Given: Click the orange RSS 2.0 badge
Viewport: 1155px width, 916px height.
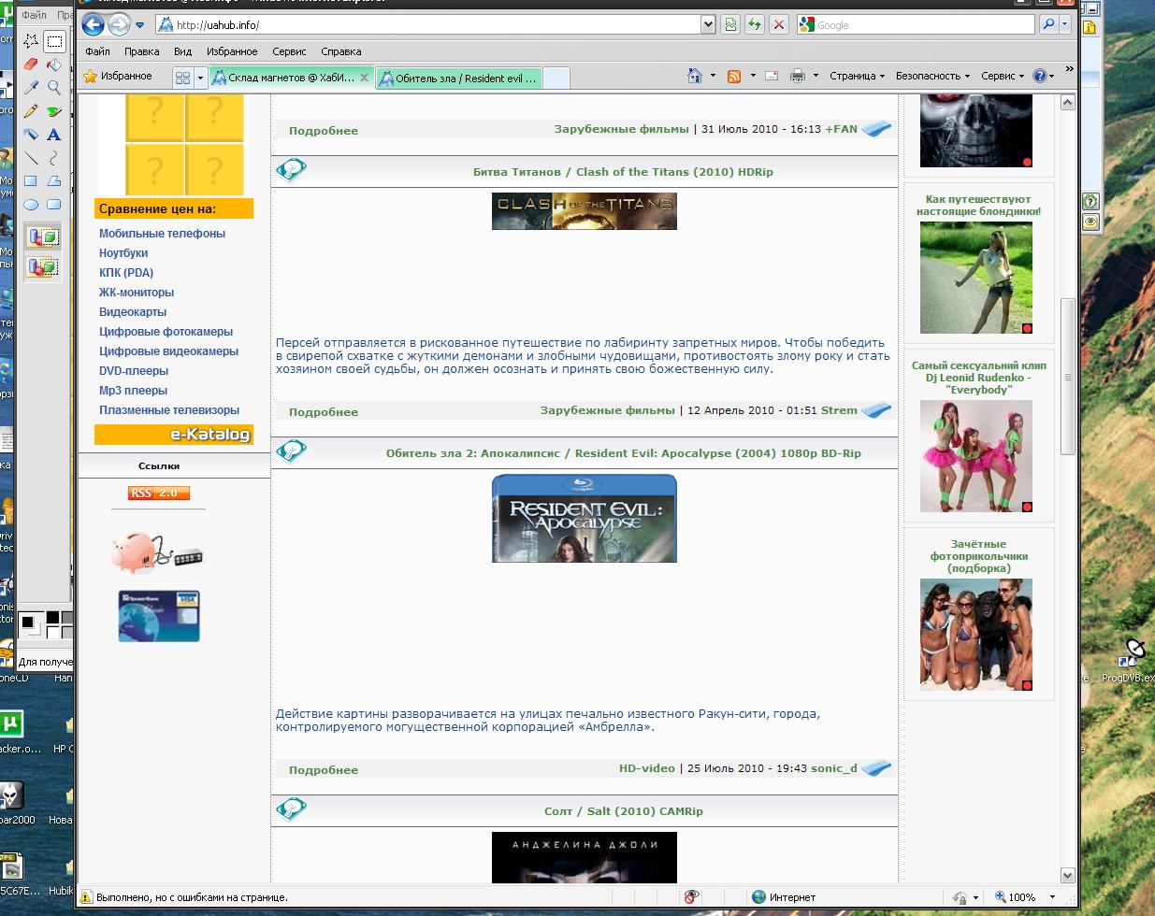Looking at the screenshot, I should click(159, 493).
